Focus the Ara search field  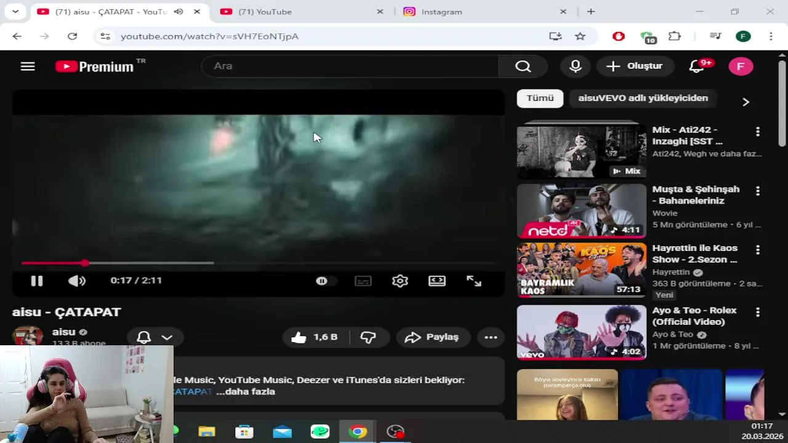tap(350, 66)
